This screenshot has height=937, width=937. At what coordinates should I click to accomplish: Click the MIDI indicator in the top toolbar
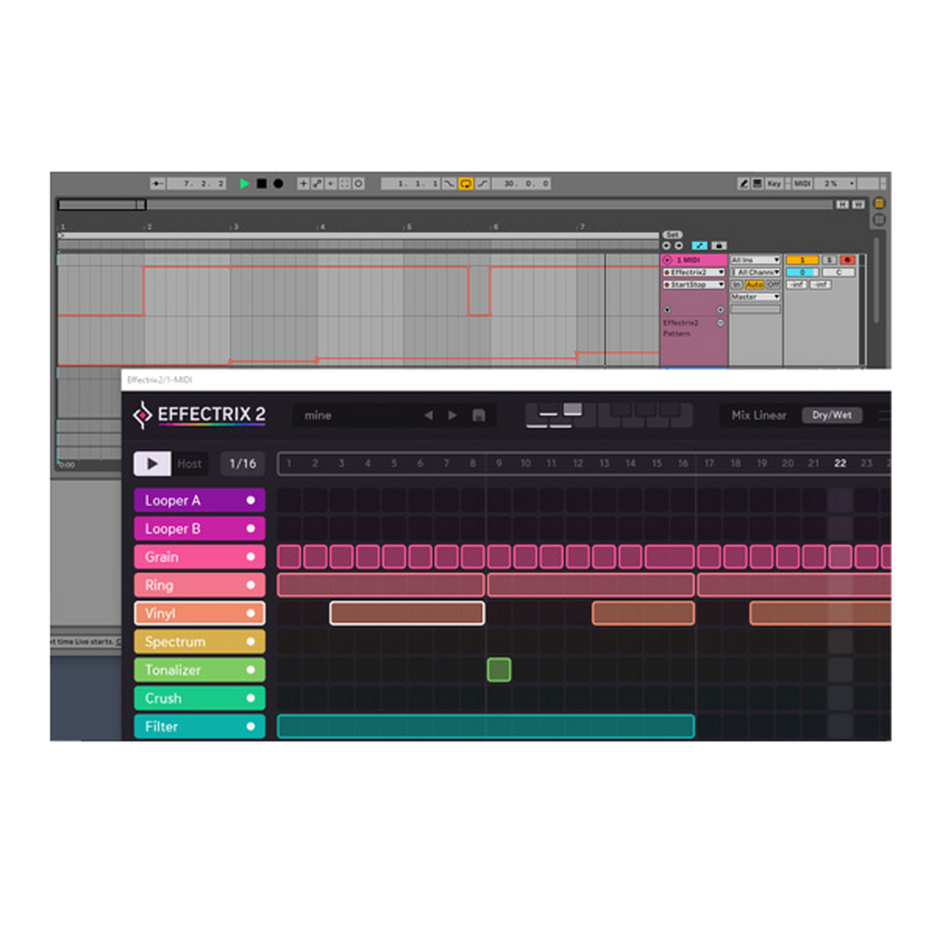[802, 184]
